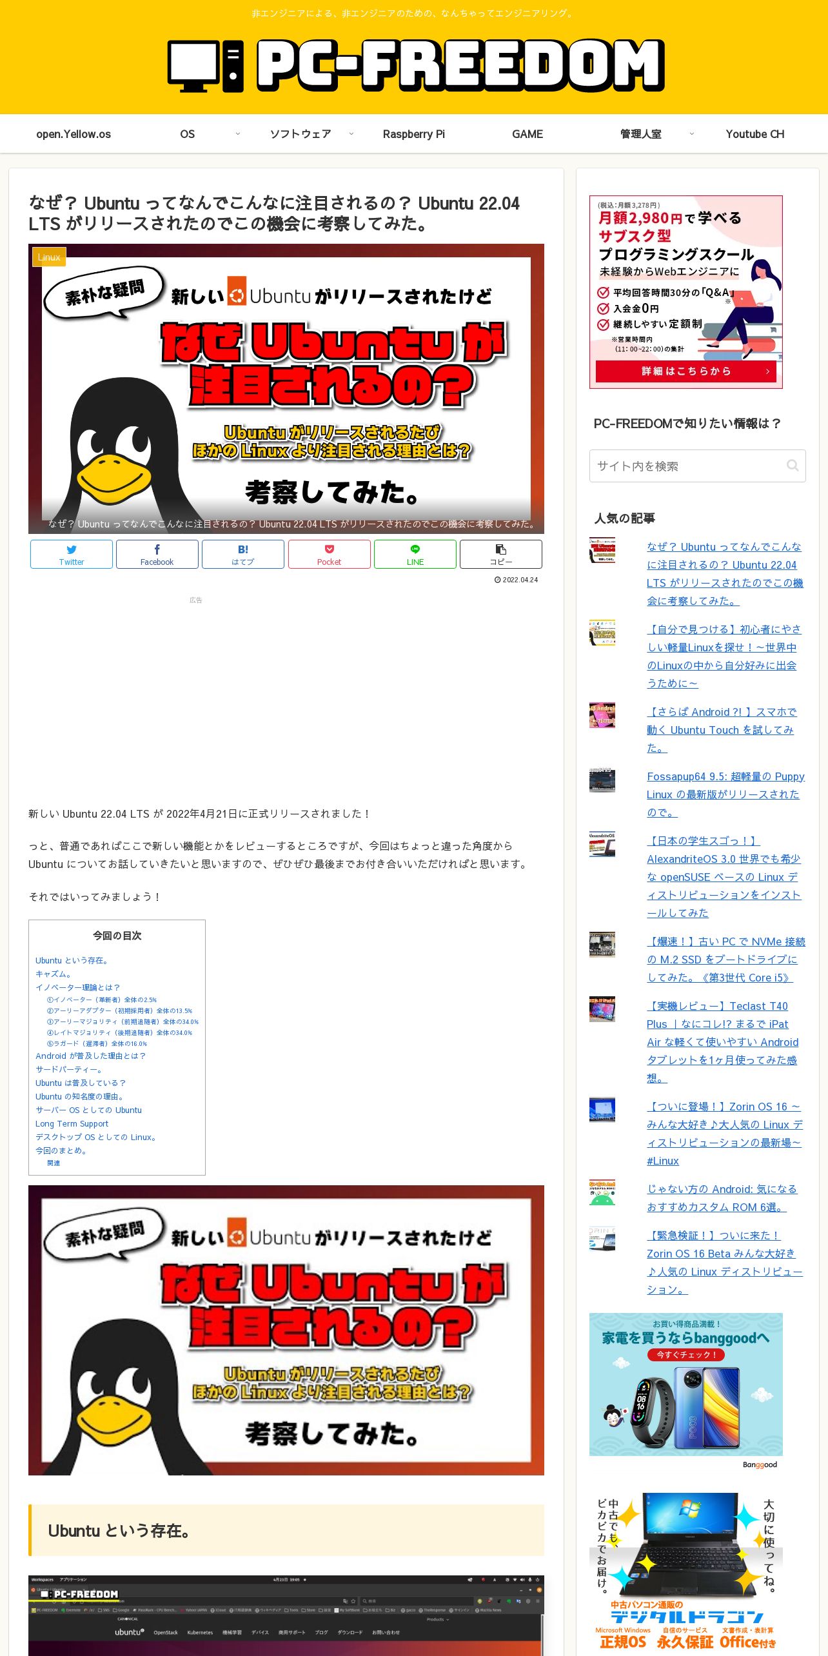Jump to ②アーリーアダプター contents entry
Image resolution: width=828 pixels, height=1656 pixels.
[119, 1010]
